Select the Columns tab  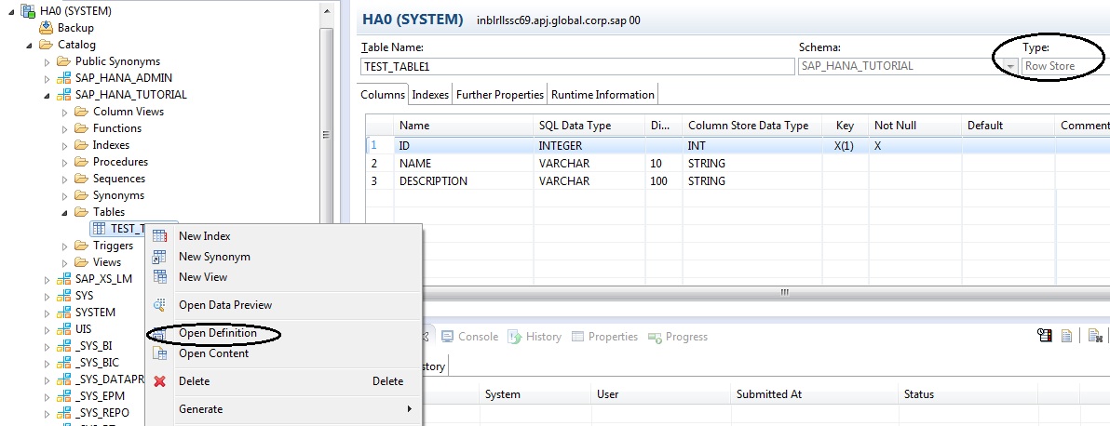tap(383, 94)
